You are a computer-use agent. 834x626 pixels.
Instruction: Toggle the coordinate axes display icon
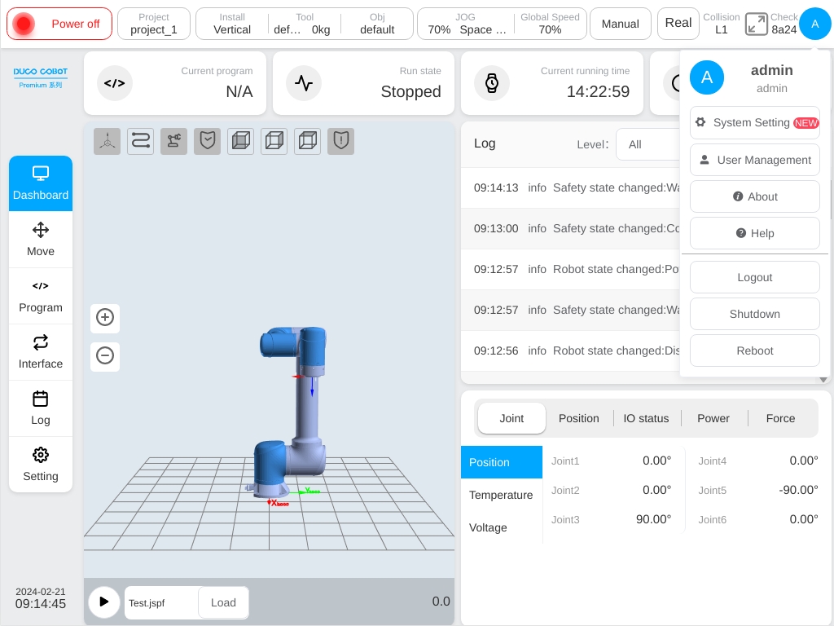click(x=107, y=141)
